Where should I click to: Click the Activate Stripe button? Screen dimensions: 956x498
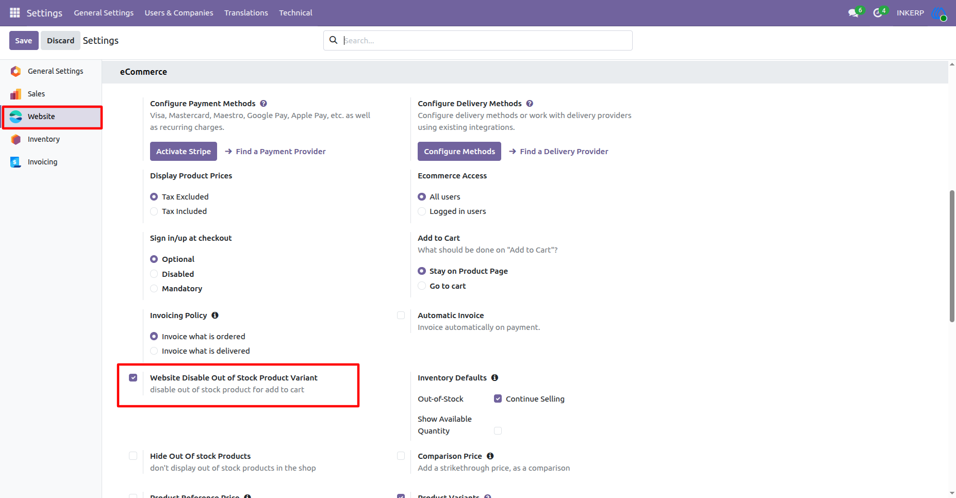point(184,152)
